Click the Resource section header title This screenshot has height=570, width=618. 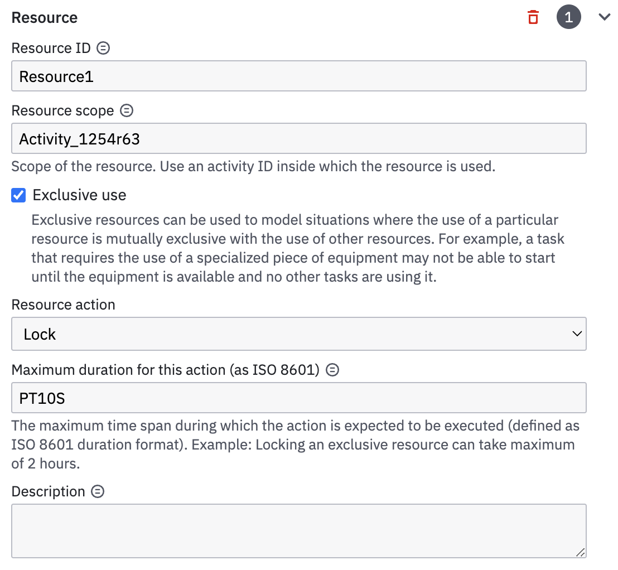tap(45, 17)
